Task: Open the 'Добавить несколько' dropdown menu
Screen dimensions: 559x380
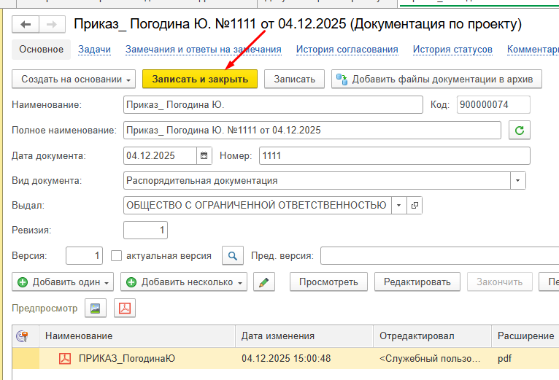Action: click(x=184, y=282)
